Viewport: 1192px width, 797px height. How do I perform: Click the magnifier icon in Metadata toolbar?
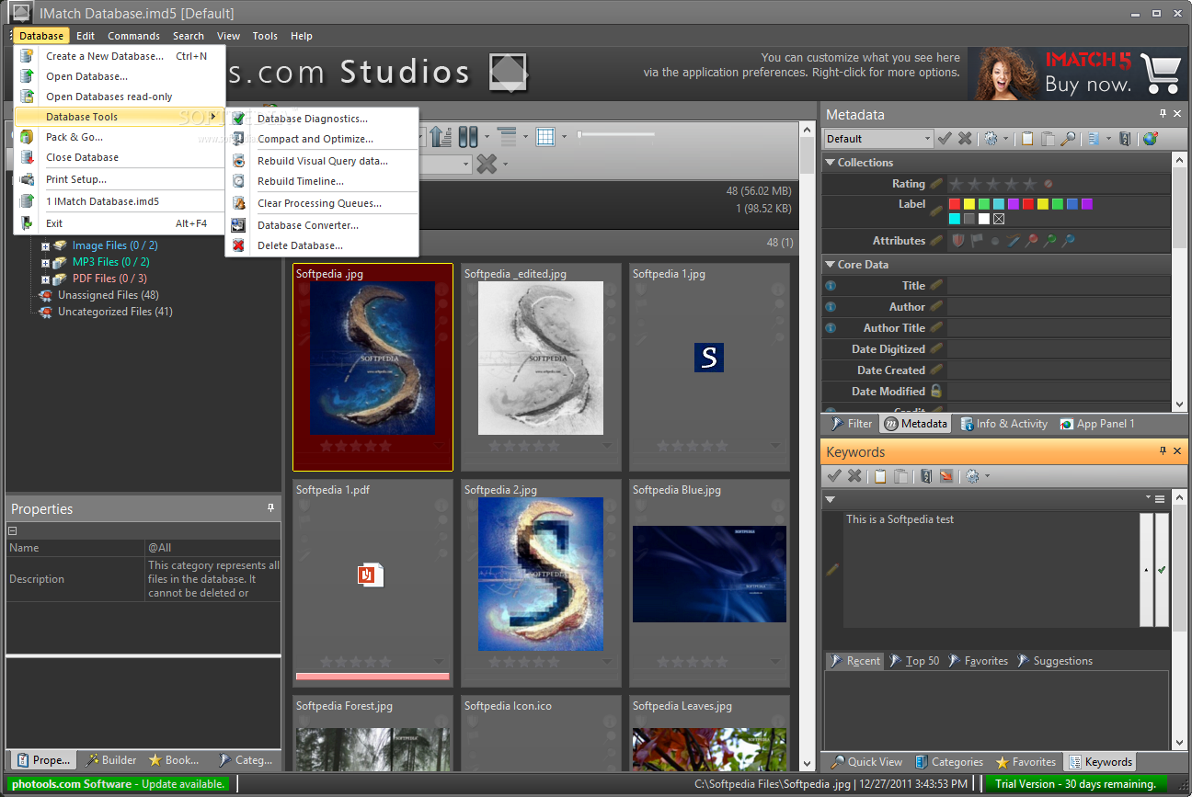1068,139
